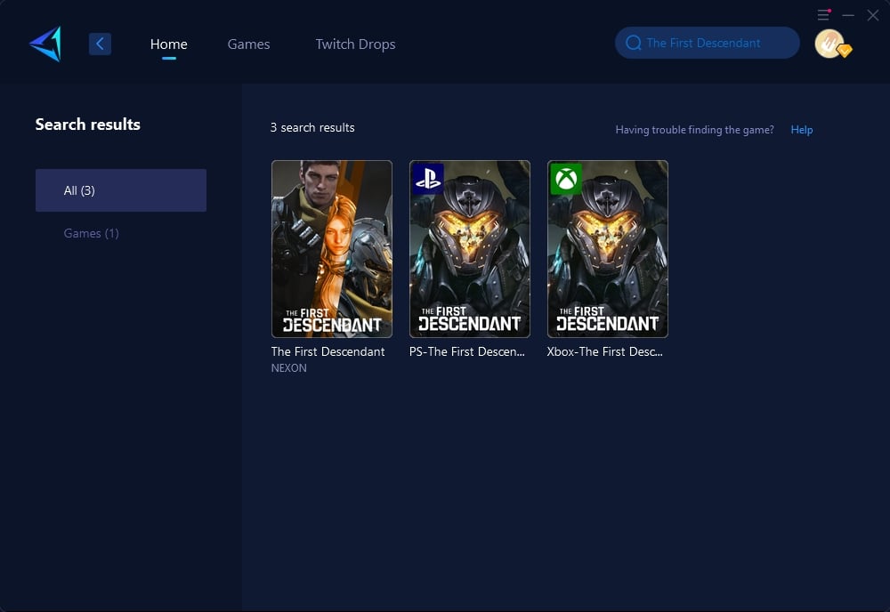Open the hamburger menu icon

tap(823, 15)
